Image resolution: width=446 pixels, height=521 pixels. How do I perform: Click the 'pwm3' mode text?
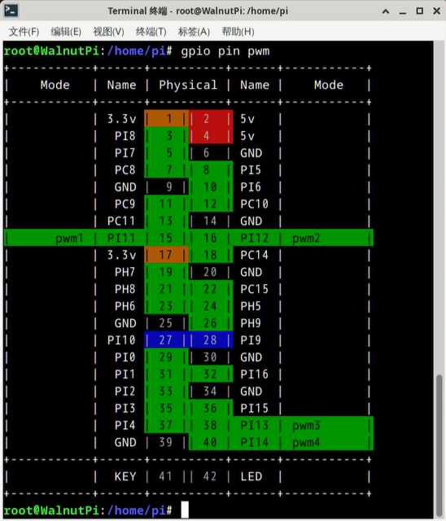(306, 425)
